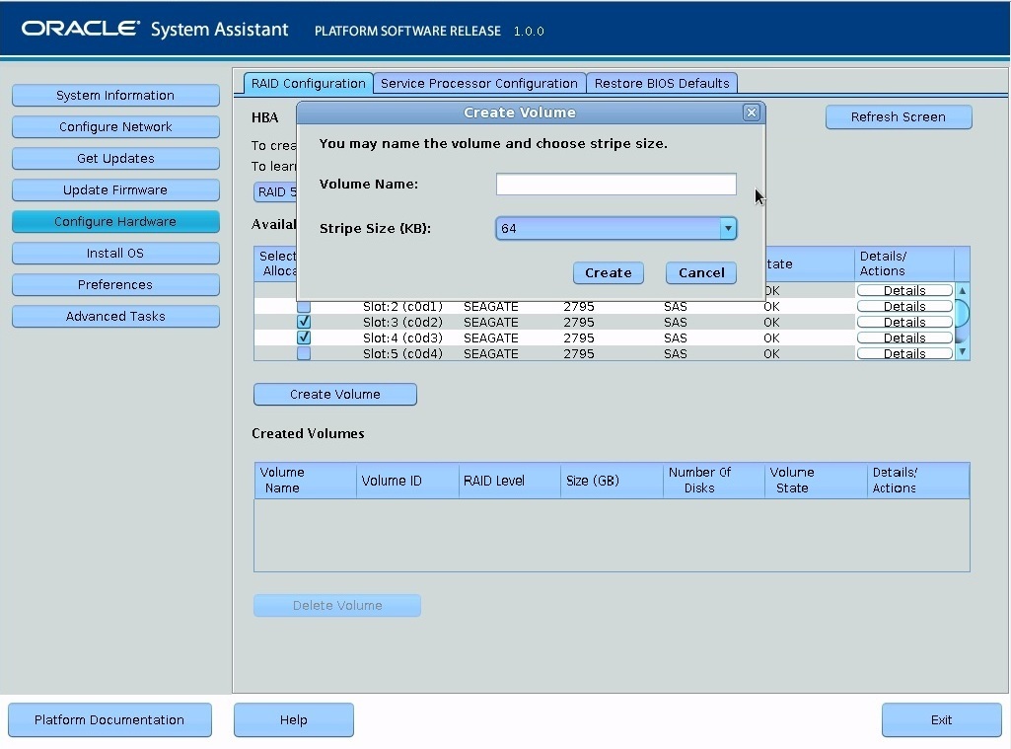The image size is (1011, 749).
Task: Uncheck the Slot:4 (c0d3) disk checkbox
Action: (x=304, y=337)
